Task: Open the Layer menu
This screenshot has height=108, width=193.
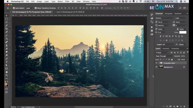Action: tap(46, 1)
